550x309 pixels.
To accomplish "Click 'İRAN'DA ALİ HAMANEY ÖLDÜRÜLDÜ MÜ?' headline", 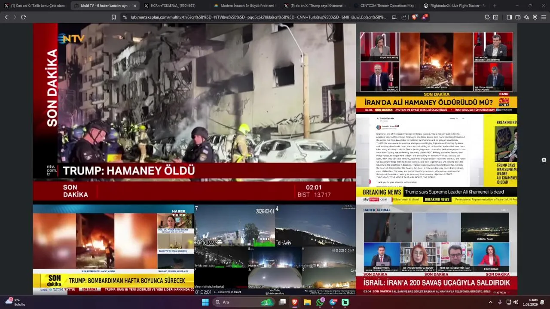I will tap(428, 102).
